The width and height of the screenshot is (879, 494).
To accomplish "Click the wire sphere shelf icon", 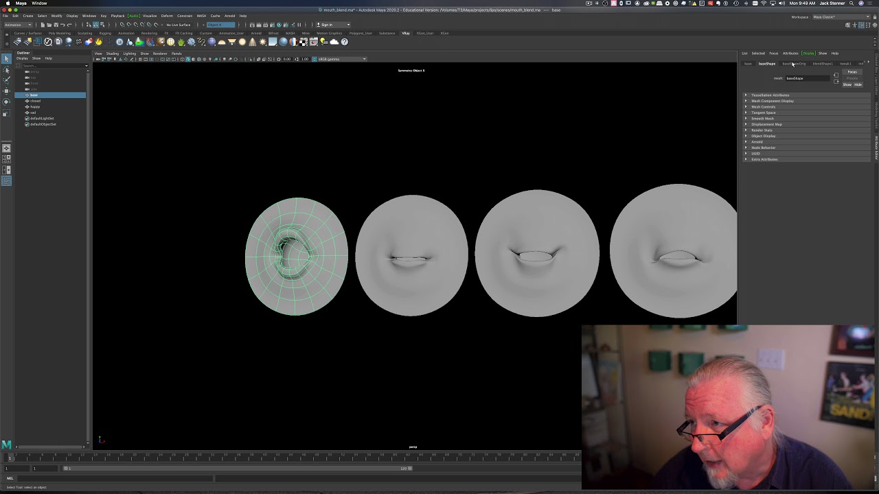I will 171,42.
